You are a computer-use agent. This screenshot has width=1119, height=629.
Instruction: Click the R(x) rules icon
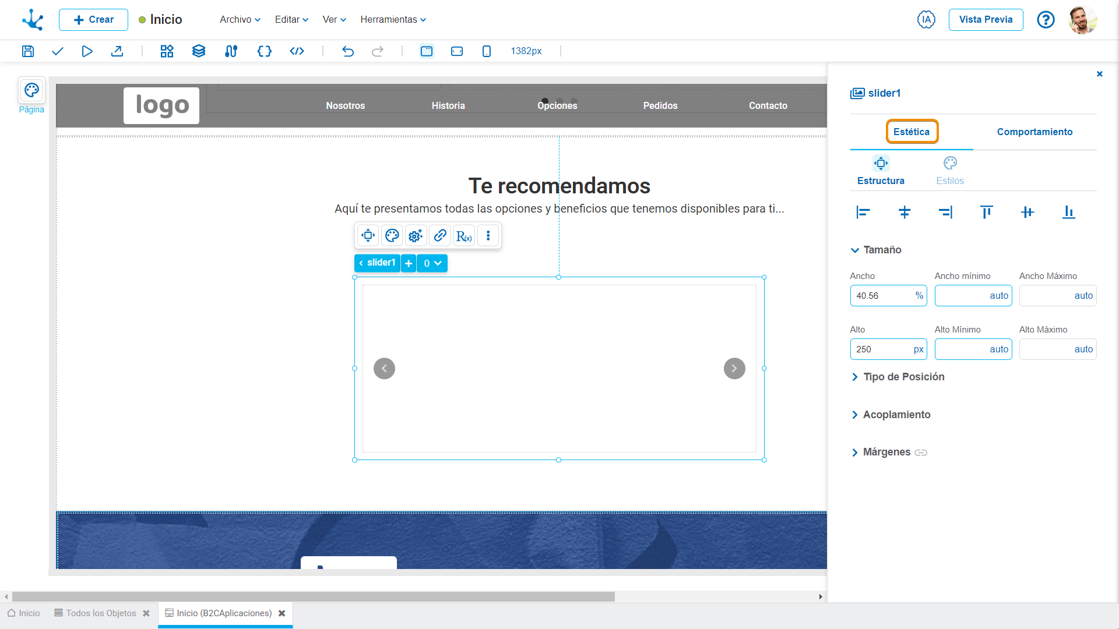pyautogui.click(x=465, y=236)
